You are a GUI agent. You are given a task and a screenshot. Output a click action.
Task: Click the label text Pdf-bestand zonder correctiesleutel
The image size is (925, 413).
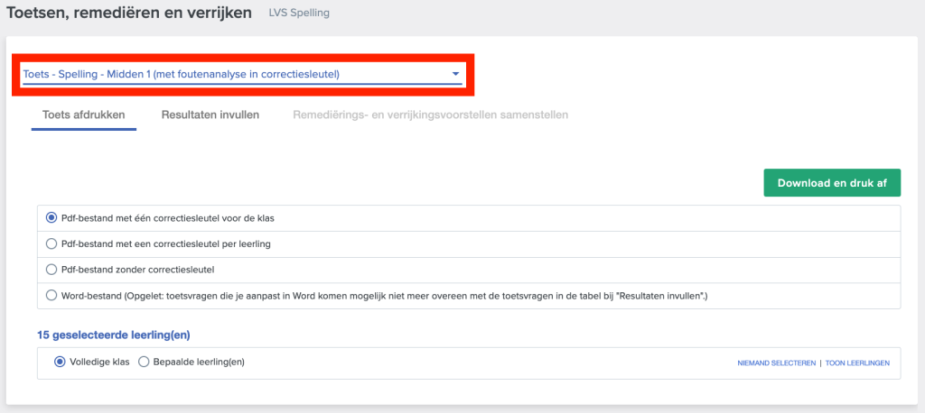137,270
